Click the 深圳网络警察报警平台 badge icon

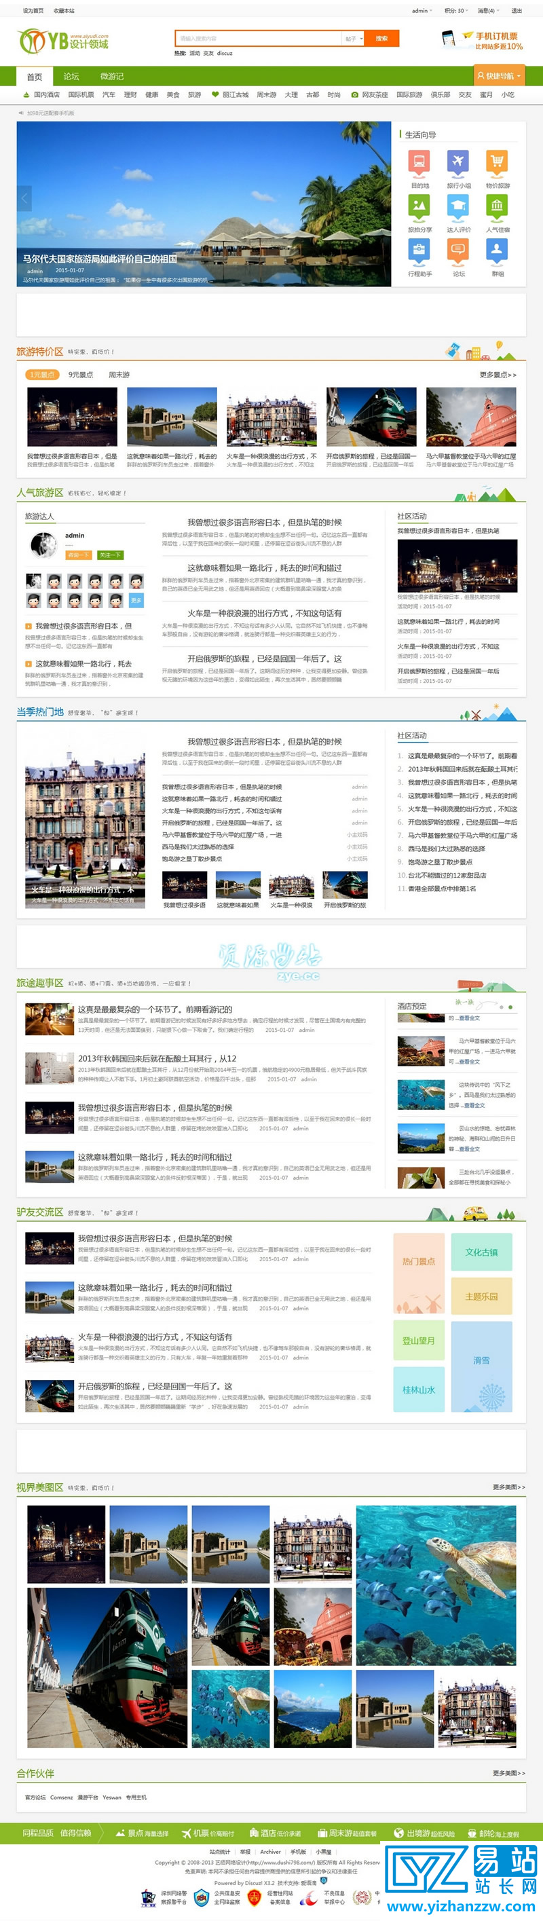(x=148, y=1897)
